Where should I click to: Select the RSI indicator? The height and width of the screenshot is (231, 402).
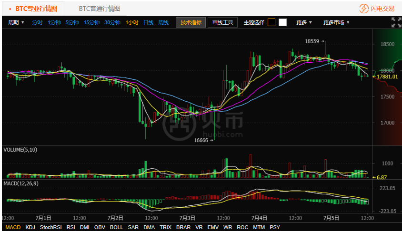71,227
